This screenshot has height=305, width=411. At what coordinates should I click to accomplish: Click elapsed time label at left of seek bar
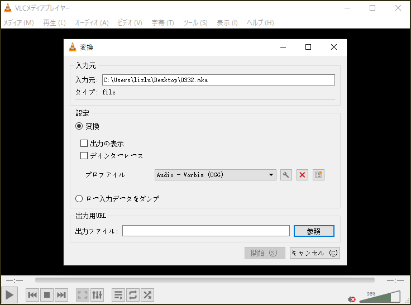click(x=15, y=280)
